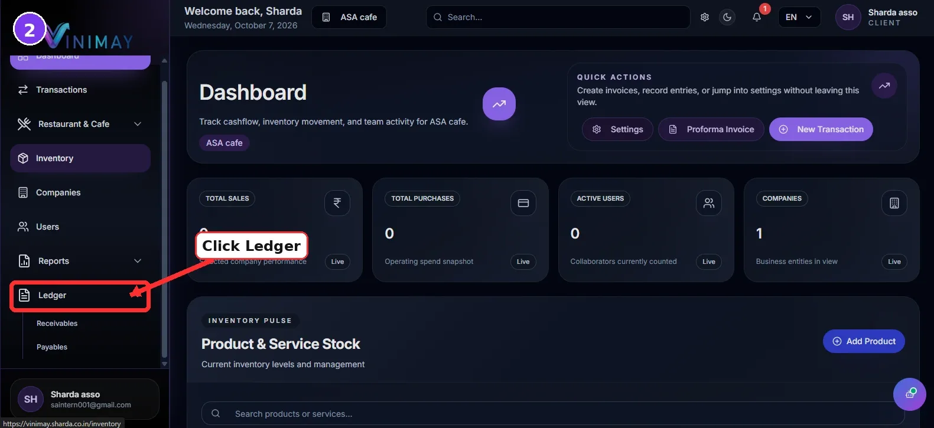Viewport: 934px width, 428px height.
Task: Focus the top Search field
Action: (558, 17)
